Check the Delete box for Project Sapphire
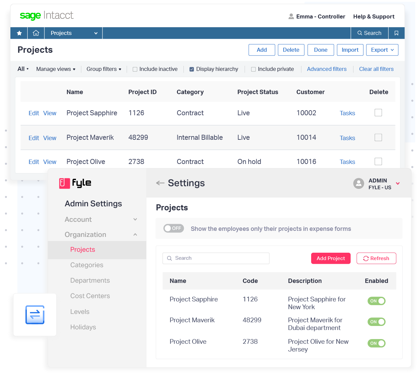Viewport: 418px width, 373px height. pyautogui.click(x=378, y=113)
